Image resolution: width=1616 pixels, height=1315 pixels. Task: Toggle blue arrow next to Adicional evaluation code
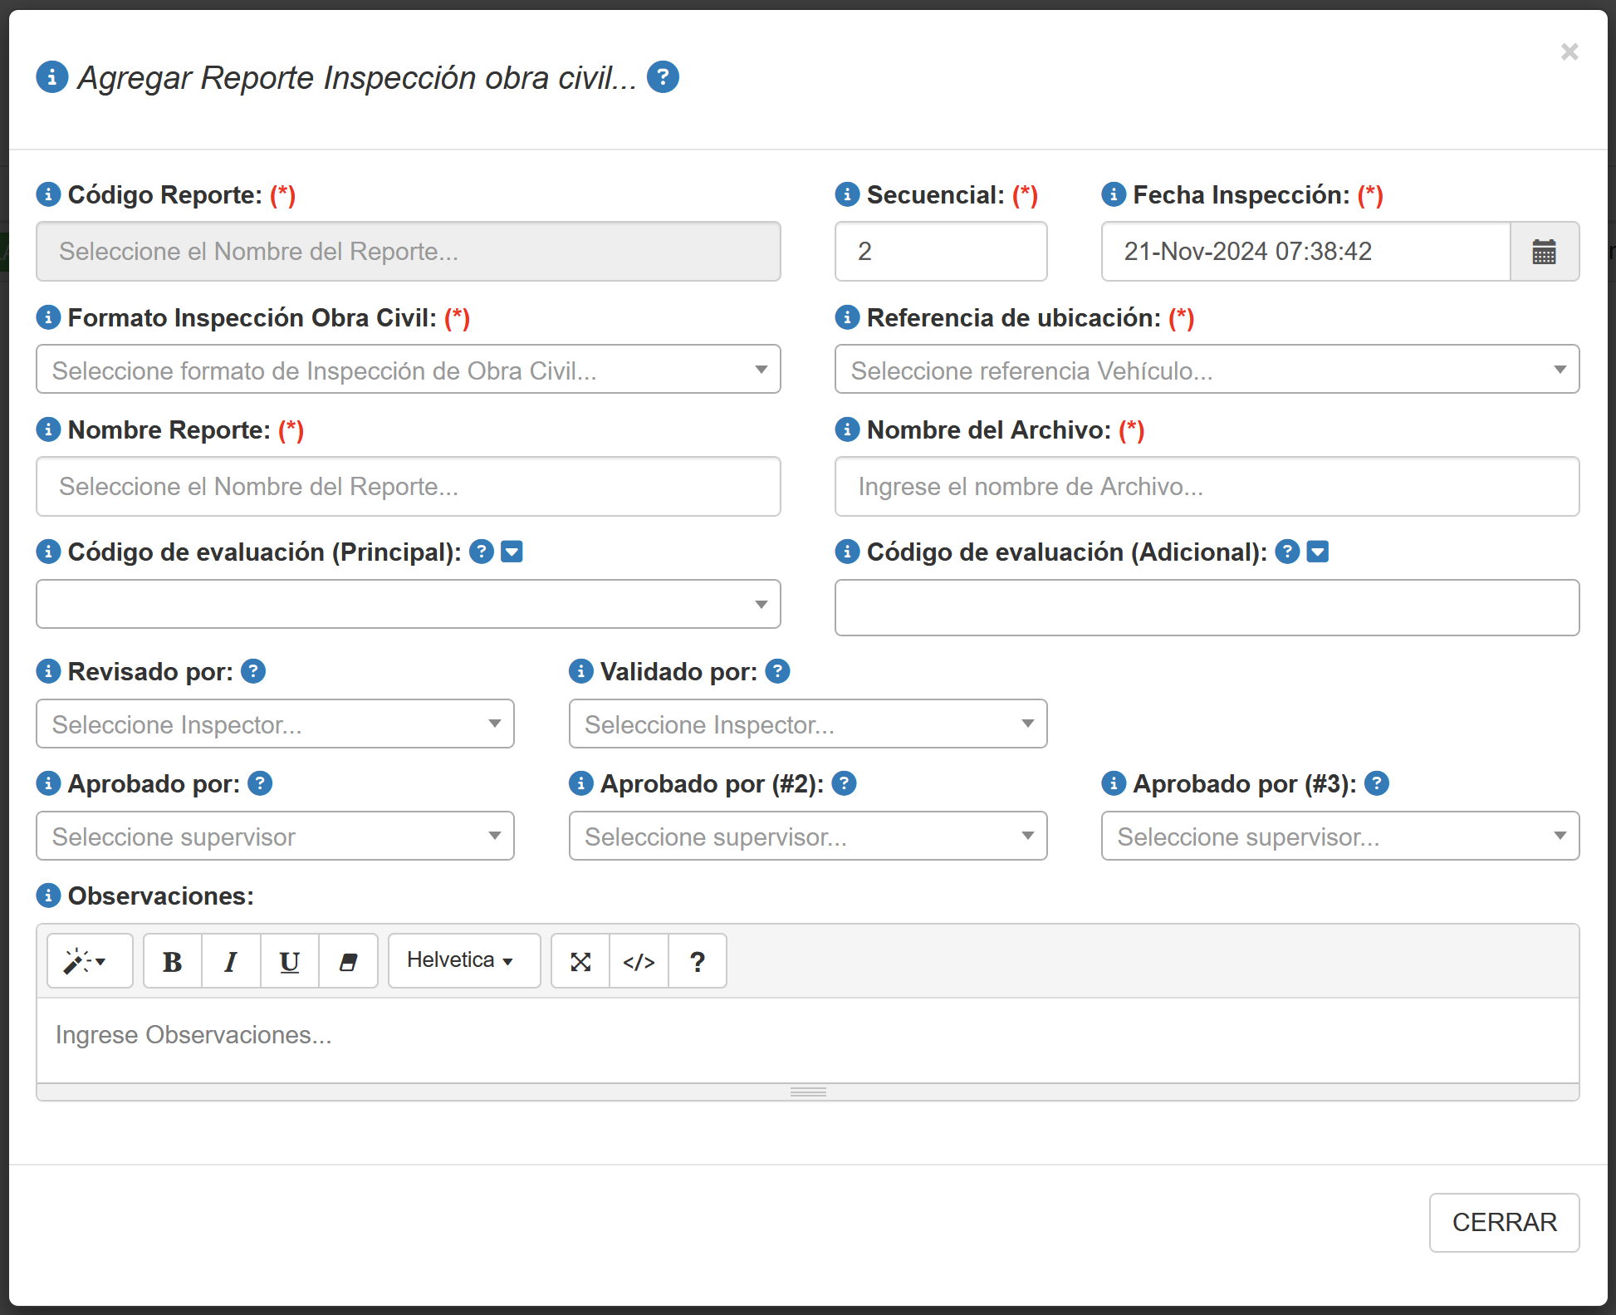[1318, 552]
